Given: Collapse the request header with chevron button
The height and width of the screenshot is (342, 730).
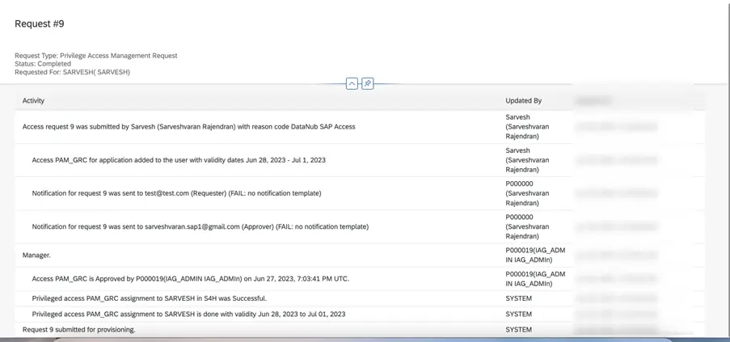Looking at the screenshot, I should [352, 84].
